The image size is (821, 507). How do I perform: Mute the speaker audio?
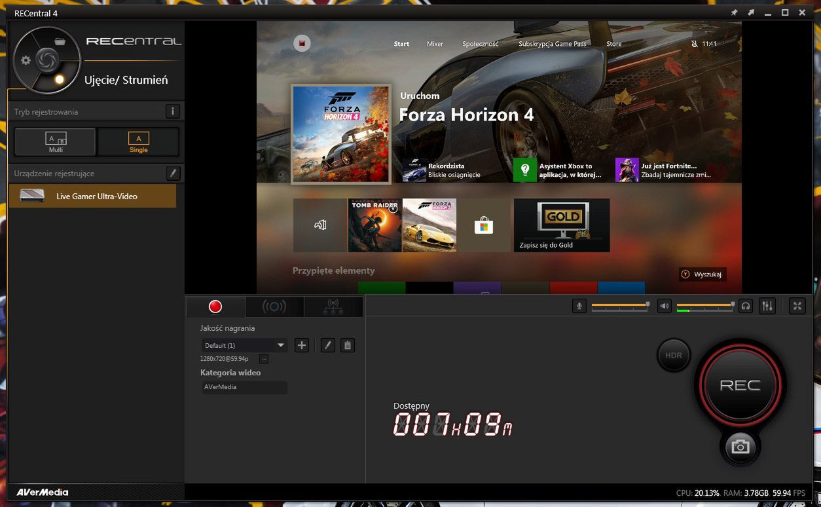(x=665, y=306)
